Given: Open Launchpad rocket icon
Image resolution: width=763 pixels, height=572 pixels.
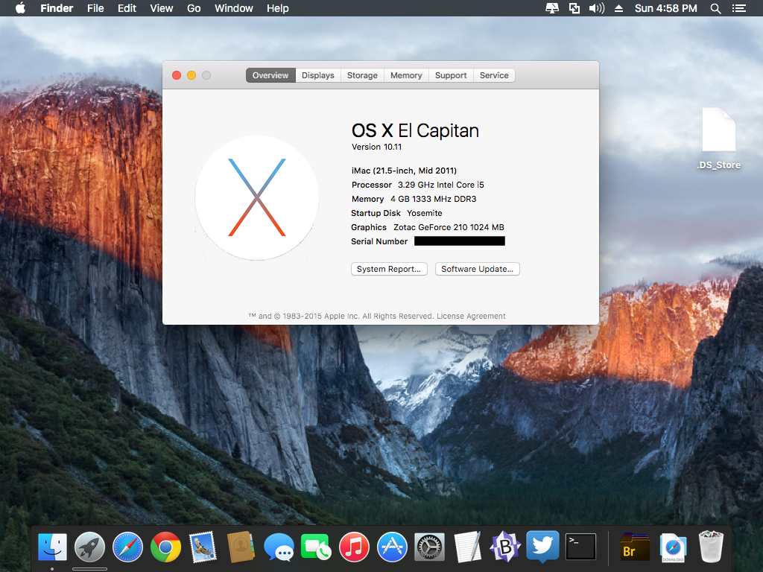Looking at the screenshot, I should pos(89,548).
